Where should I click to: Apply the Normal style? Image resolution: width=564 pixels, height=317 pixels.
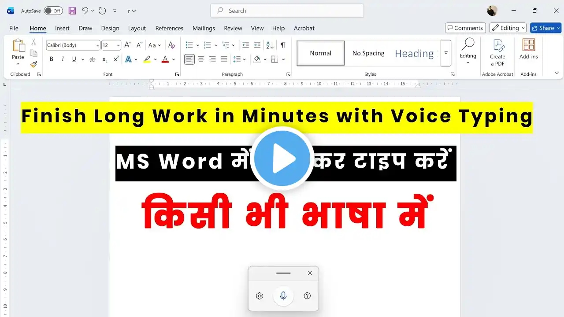[321, 53]
